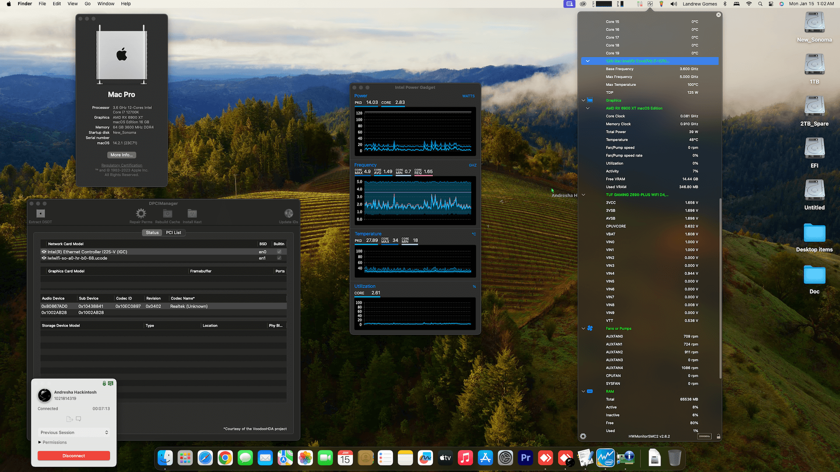Click the 2590MHz frequency indicator
The height and width of the screenshot is (472, 840).
(x=704, y=436)
